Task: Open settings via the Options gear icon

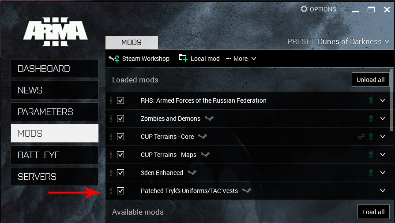Action: (x=304, y=9)
